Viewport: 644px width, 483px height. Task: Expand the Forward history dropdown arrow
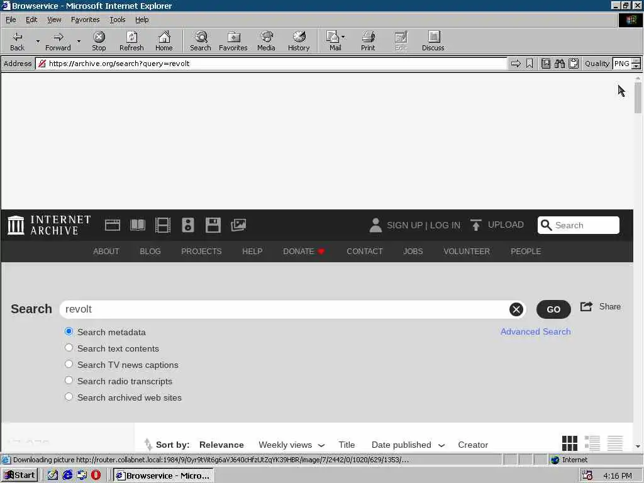point(79,41)
